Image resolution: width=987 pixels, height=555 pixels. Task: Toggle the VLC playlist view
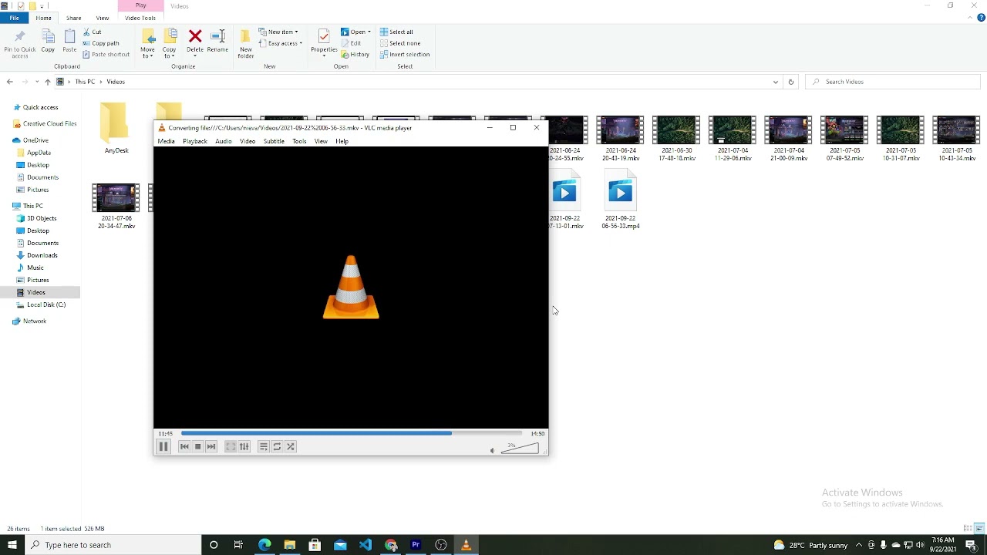click(x=264, y=447)
